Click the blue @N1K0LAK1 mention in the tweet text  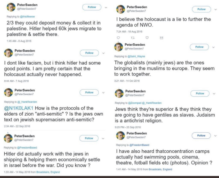[19, 108]
